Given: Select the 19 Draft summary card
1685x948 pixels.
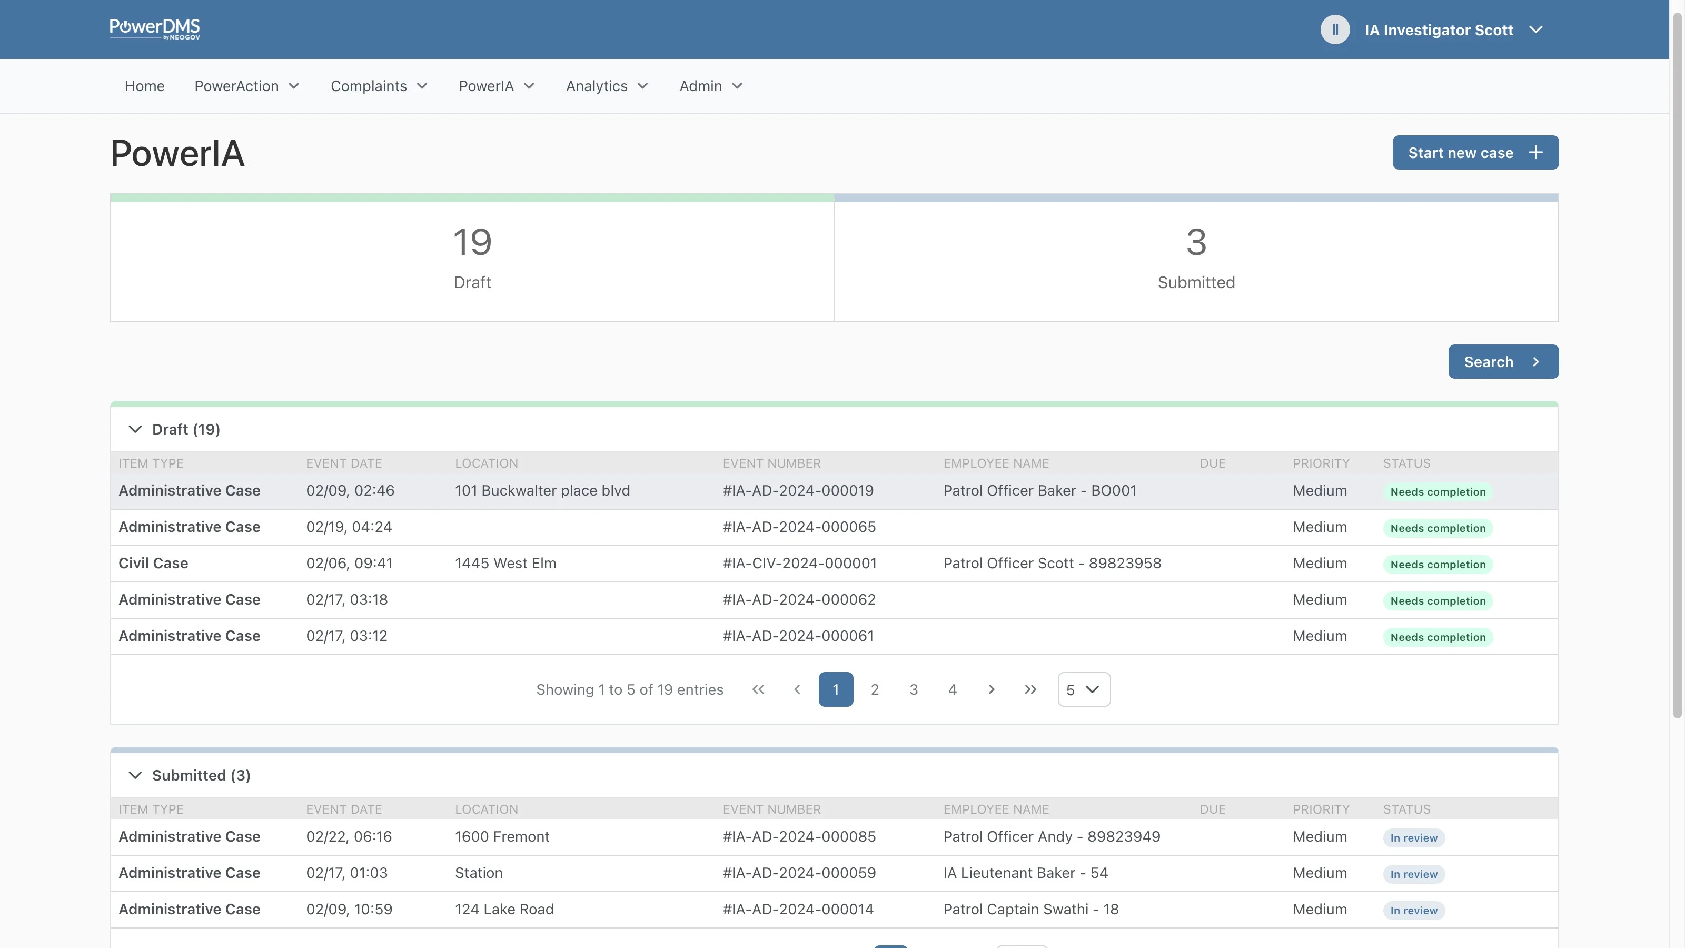Looking at the screenshot, I should [x=472, y=258].
